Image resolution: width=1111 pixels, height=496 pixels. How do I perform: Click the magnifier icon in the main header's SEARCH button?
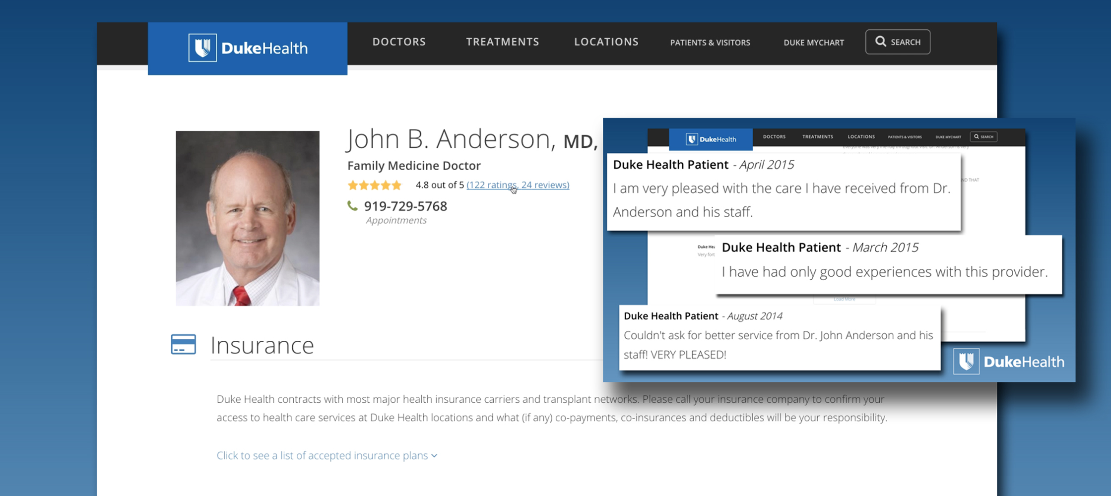[880, 42]
